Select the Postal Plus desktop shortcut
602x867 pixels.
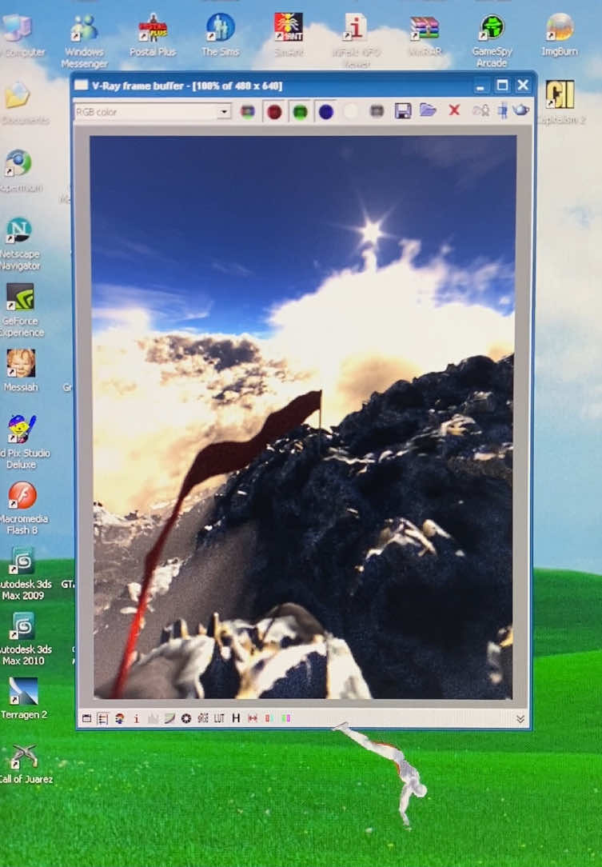coord(153,37)
